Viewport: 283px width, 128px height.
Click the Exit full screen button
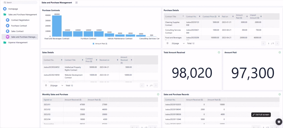pyautogui.click(x=261, y=115)
